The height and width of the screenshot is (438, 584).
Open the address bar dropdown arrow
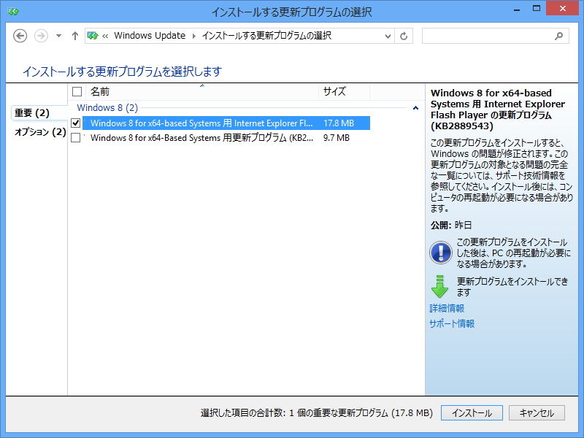[389, 35]
